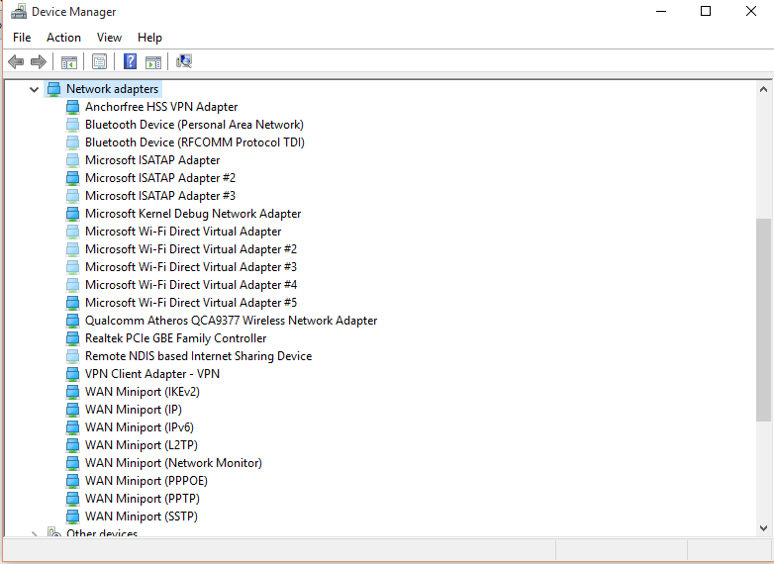The width and height of the screenshot is (774, 564).
Task: Open the View menu
Action: click(109, 38)
